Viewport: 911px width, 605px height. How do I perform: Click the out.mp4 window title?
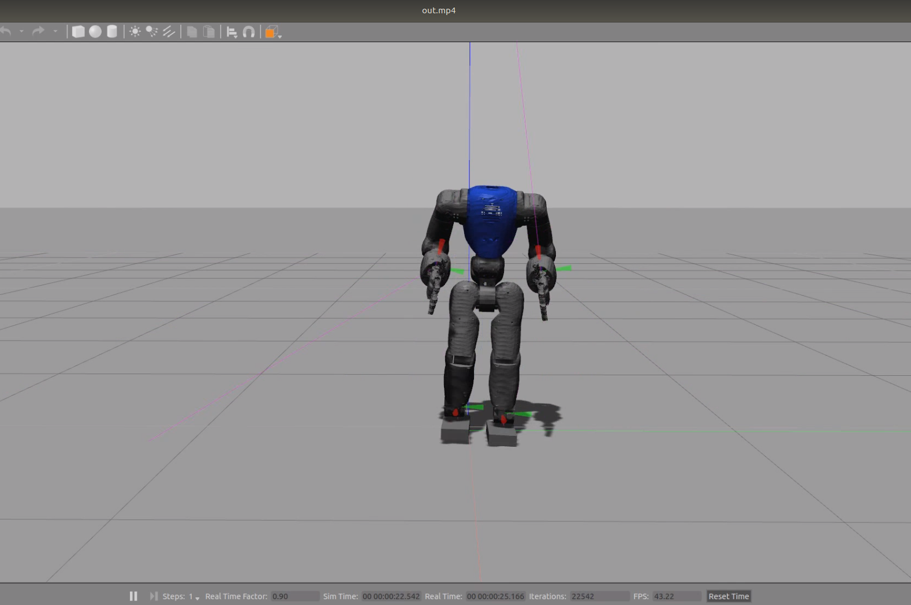tap(439, 10)
